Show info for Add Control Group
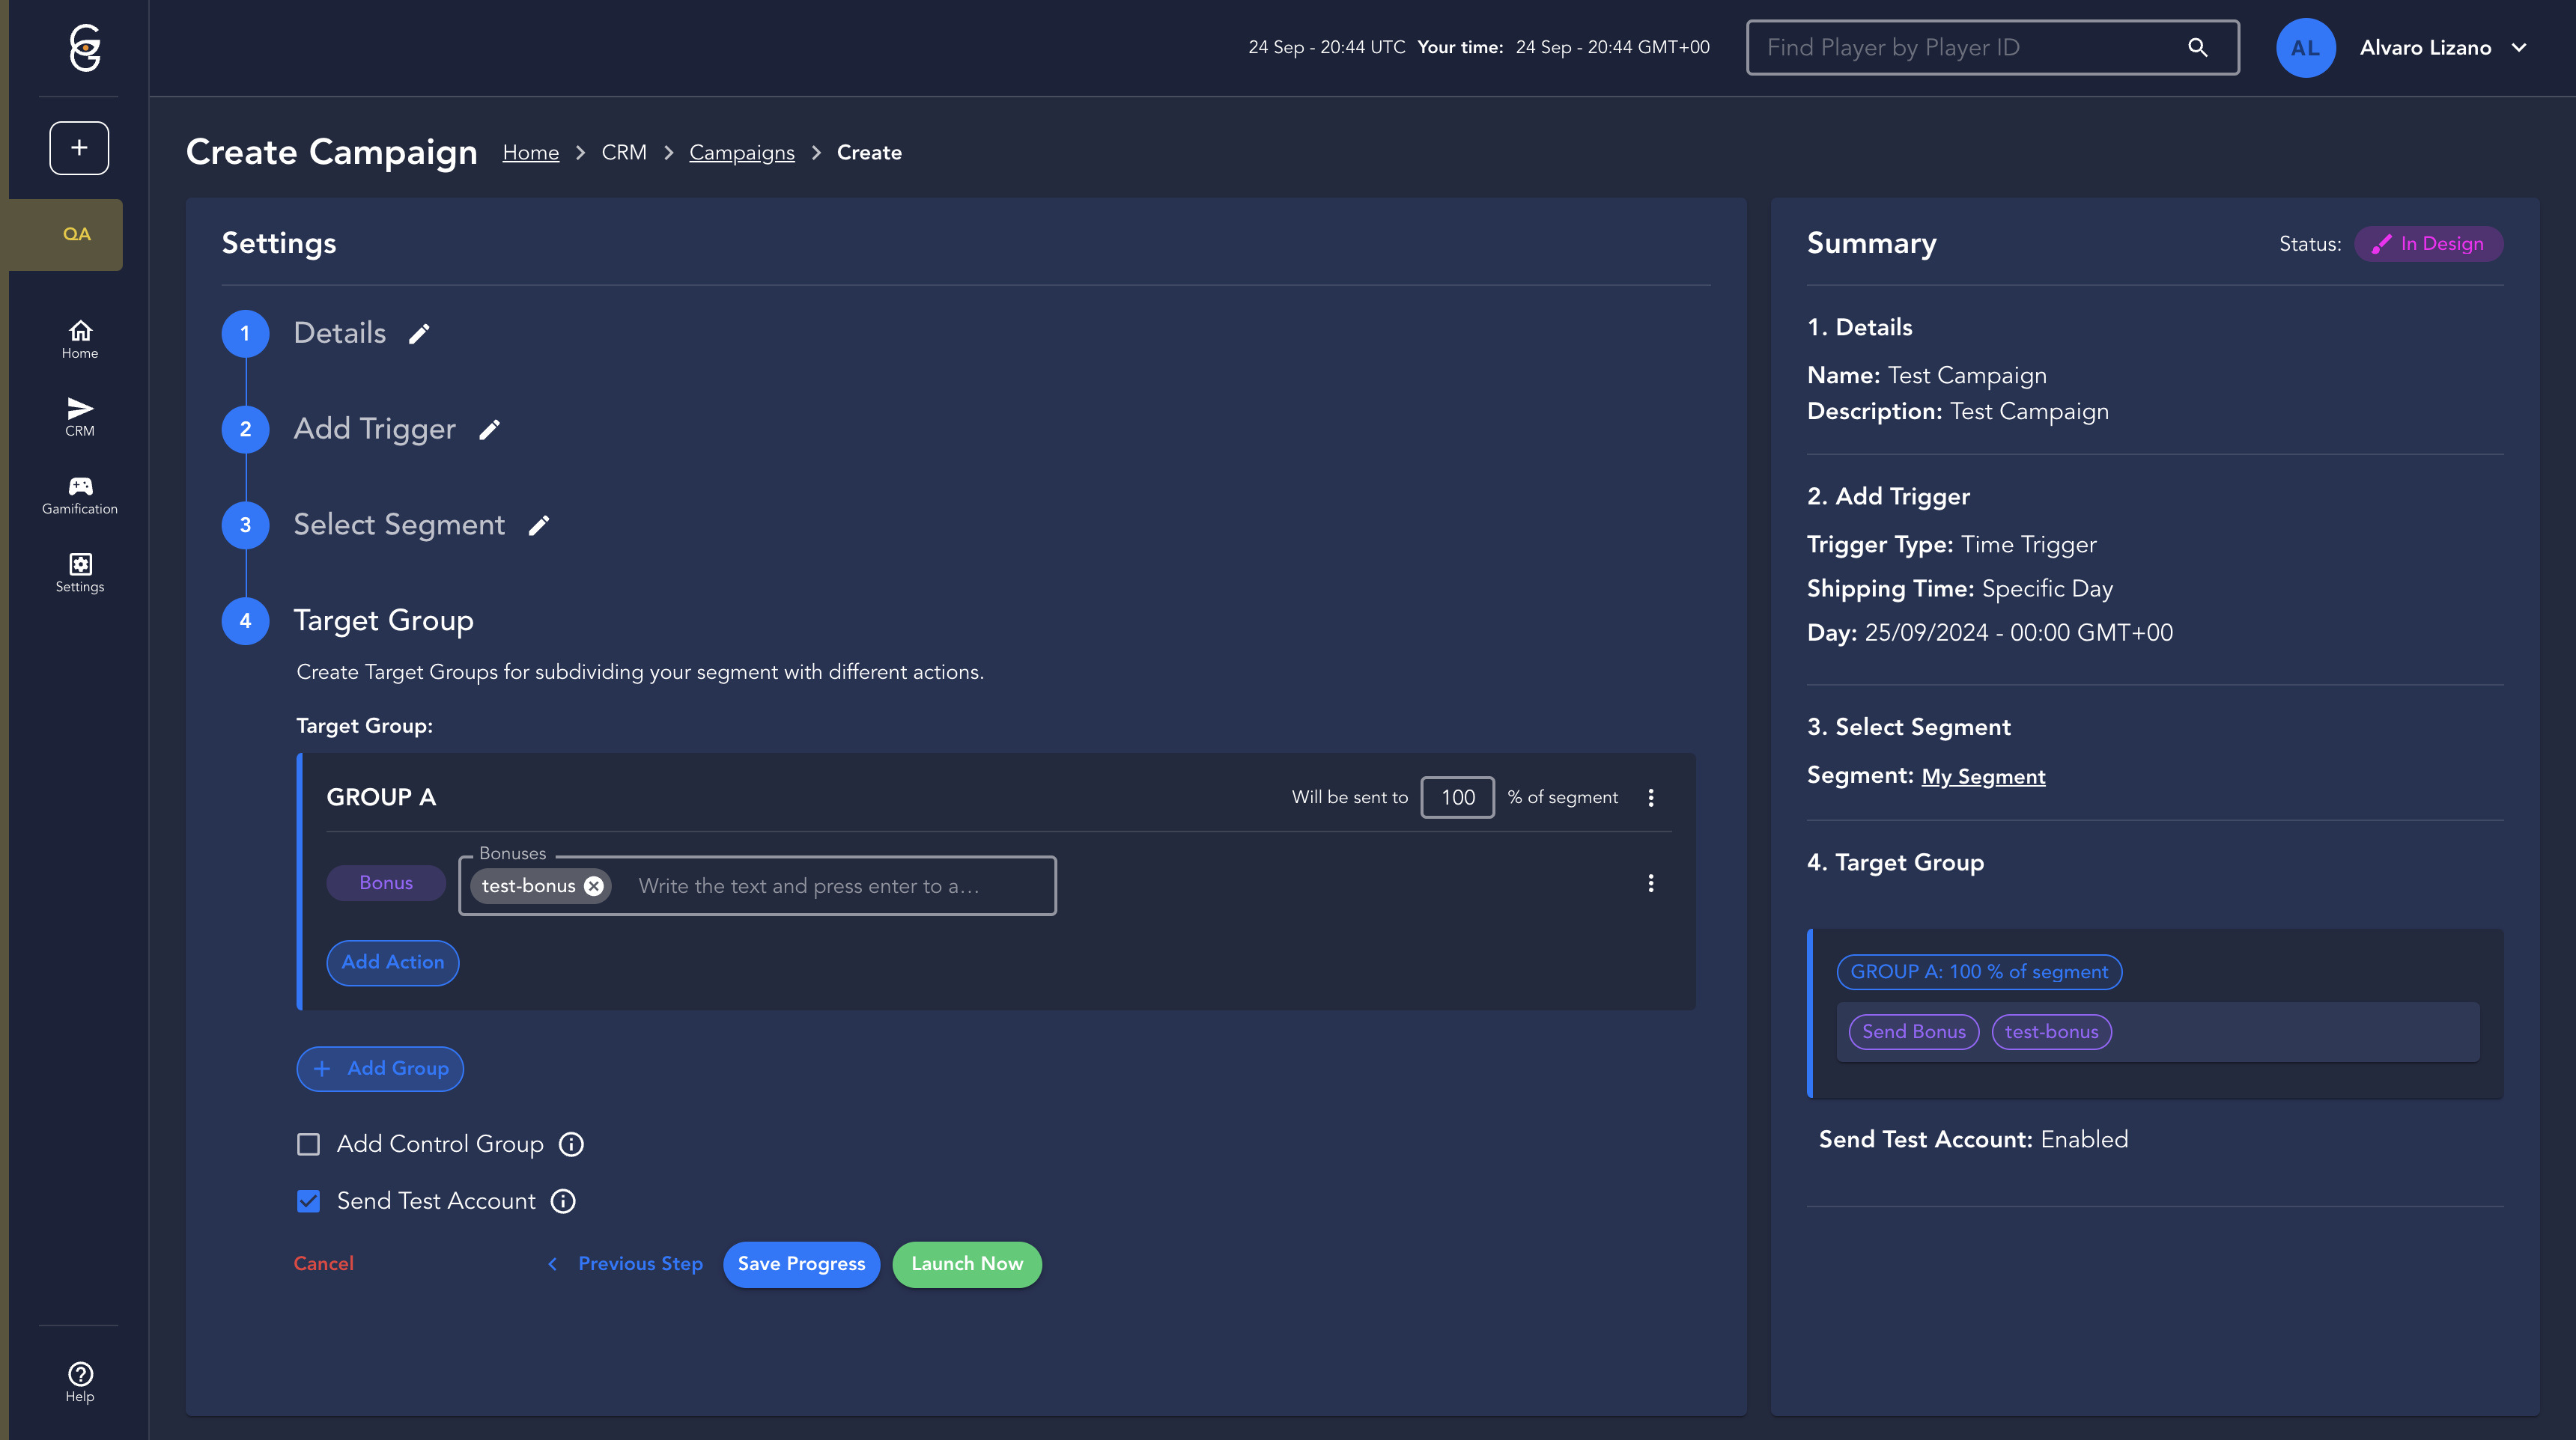Viewport: 2576px width, 1440px height. [571, 1144]
